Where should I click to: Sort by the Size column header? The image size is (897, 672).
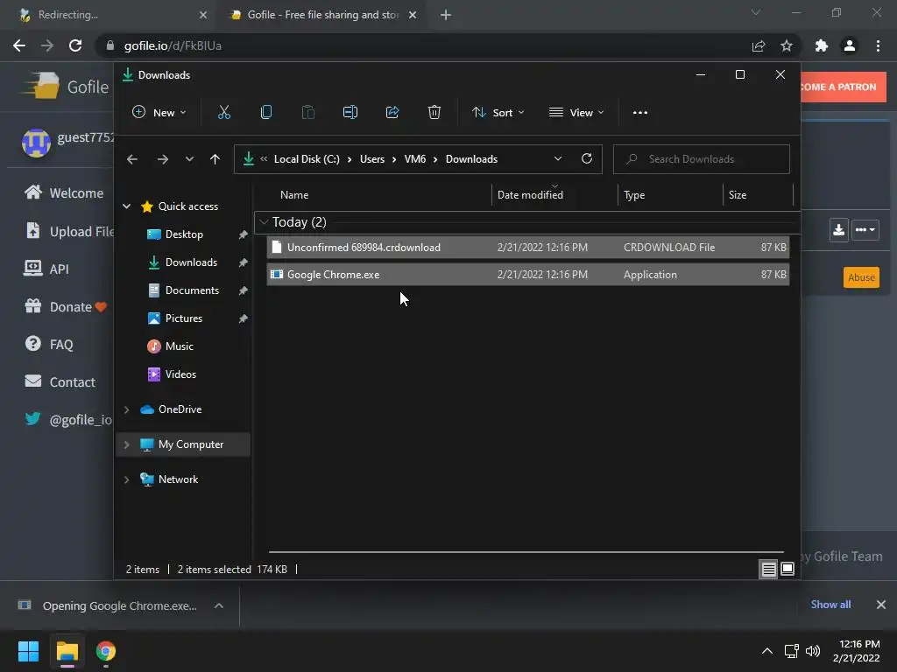(x=738, y=195)
